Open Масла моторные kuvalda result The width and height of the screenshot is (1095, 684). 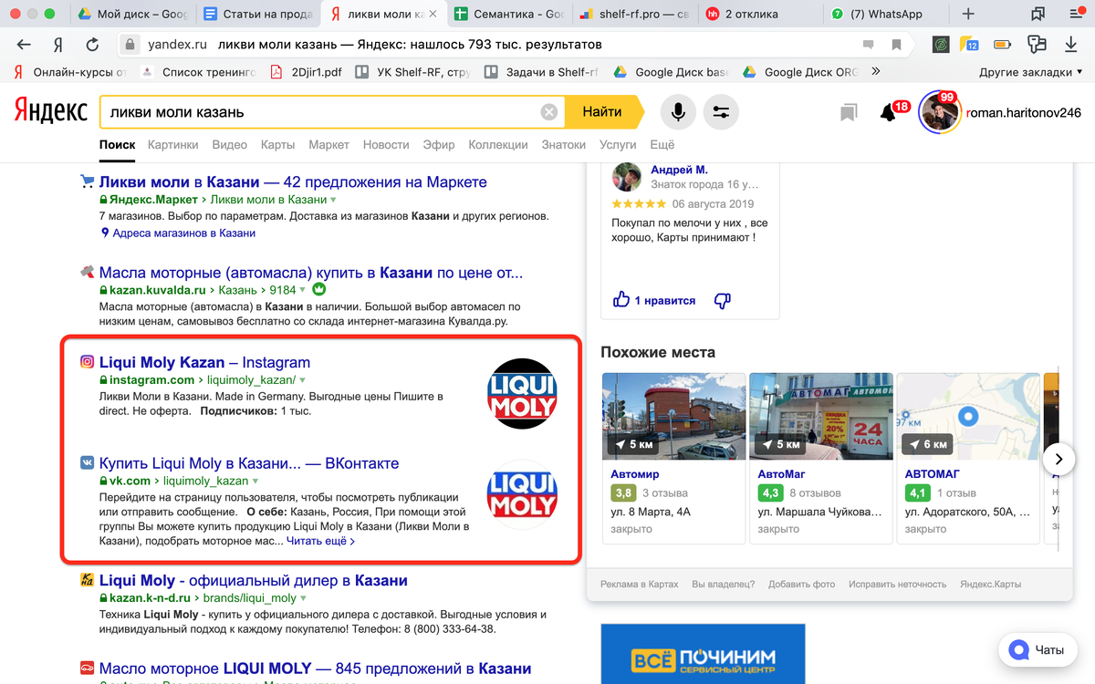(311, 272)
